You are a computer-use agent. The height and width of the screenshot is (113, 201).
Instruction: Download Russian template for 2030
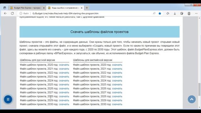[64, 104]
